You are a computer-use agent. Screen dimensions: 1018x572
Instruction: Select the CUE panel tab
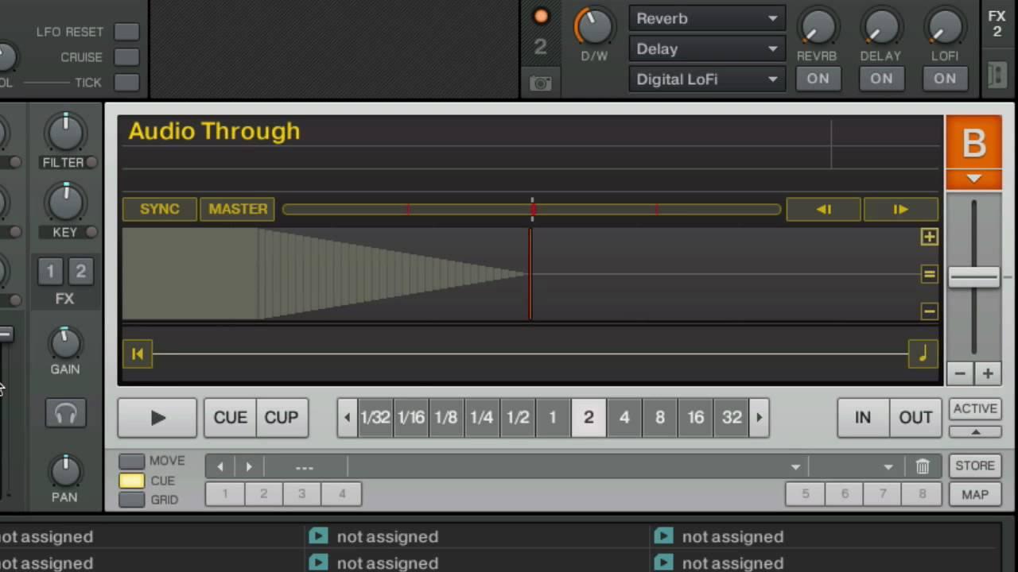(x=132, y=481)
